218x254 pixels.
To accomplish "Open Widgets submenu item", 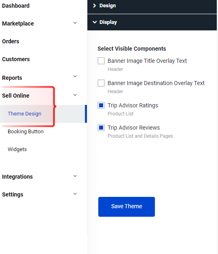I will click(x=17, y=149).
